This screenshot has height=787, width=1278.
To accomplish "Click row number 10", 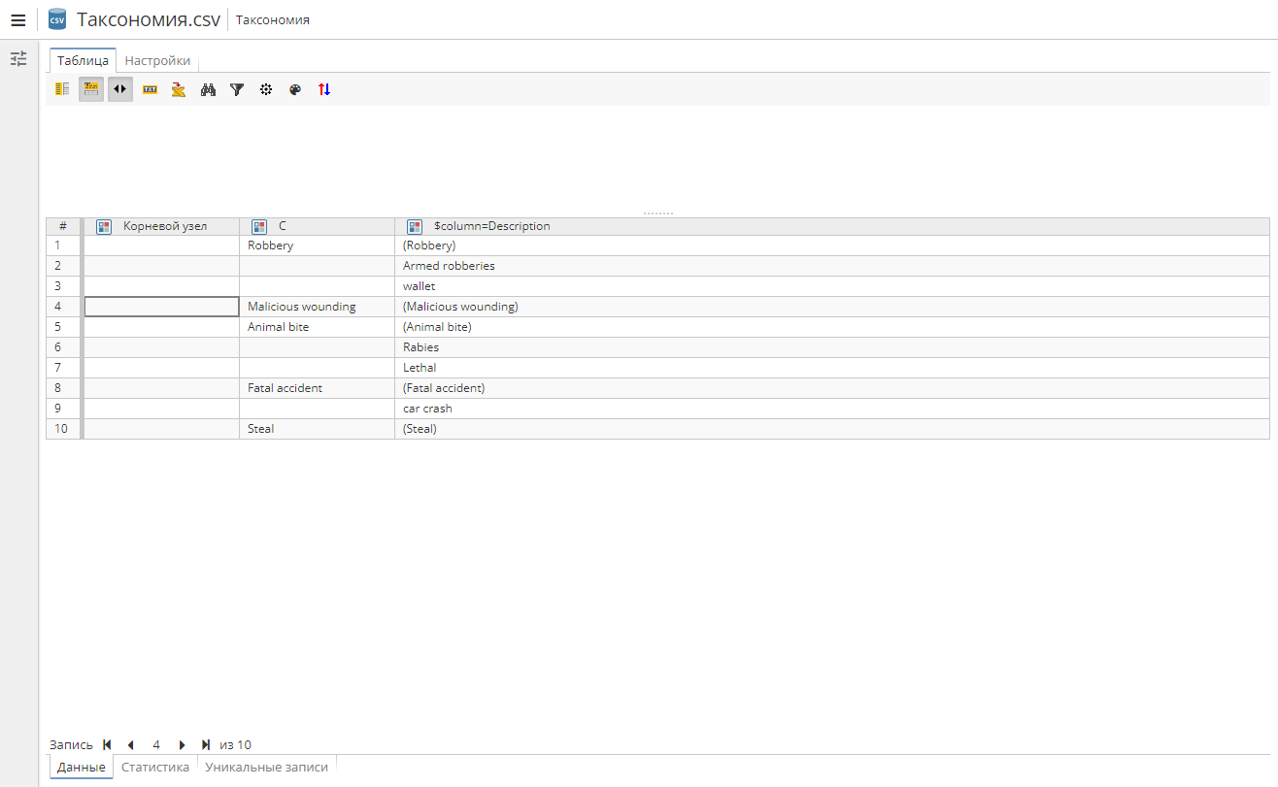I will pyautogui.click(x=63, y=429).
